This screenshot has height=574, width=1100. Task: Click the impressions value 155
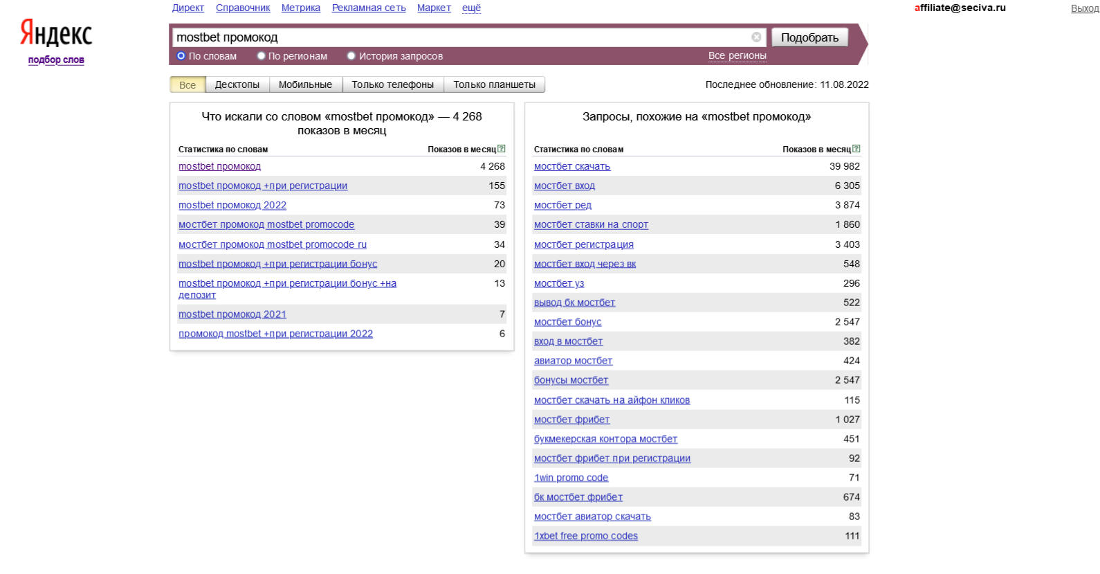(497, 186)
